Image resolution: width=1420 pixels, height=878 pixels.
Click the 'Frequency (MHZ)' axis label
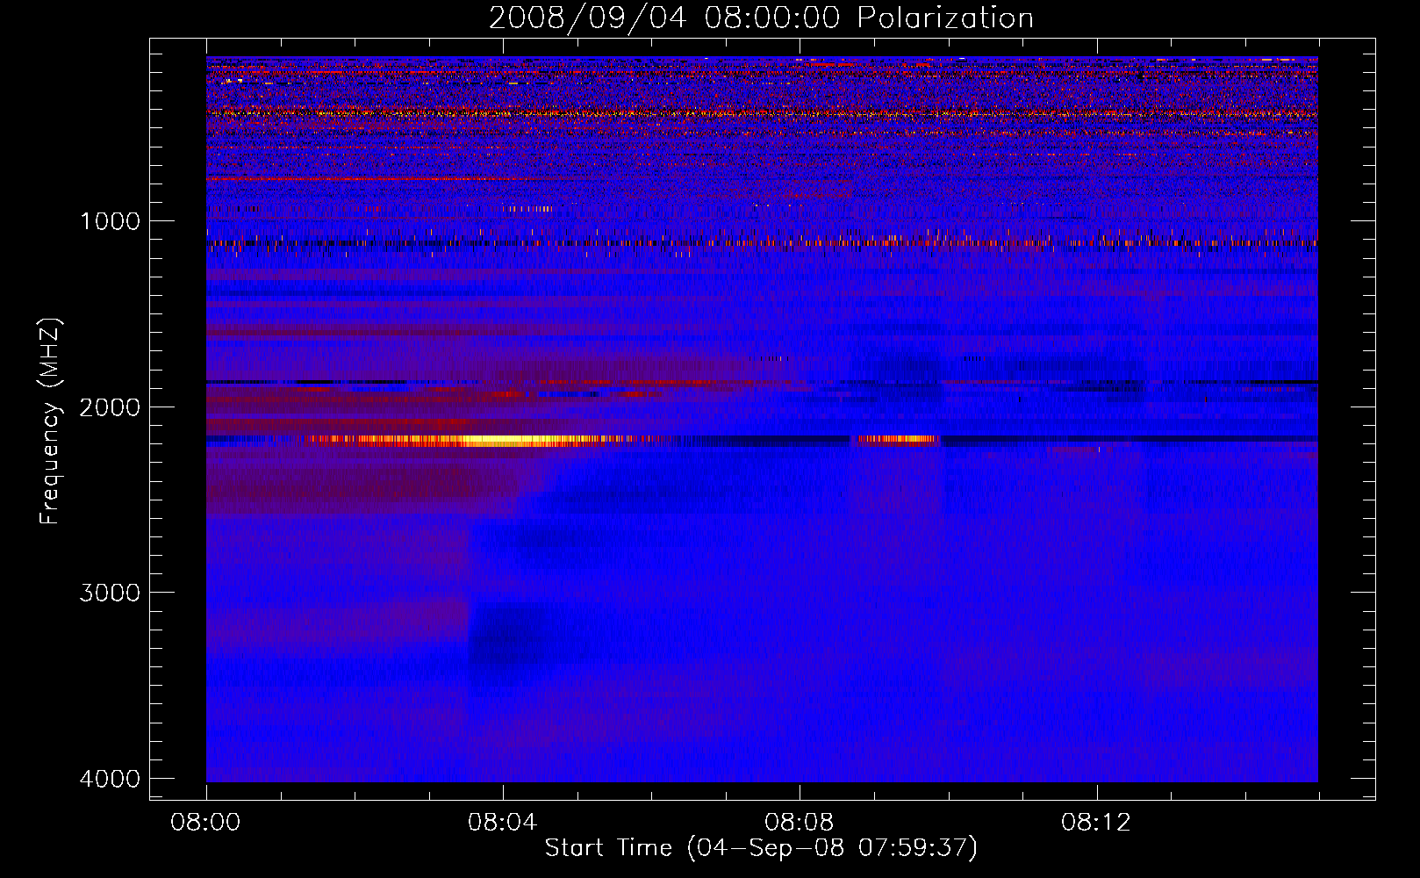(x=50, y=421)
